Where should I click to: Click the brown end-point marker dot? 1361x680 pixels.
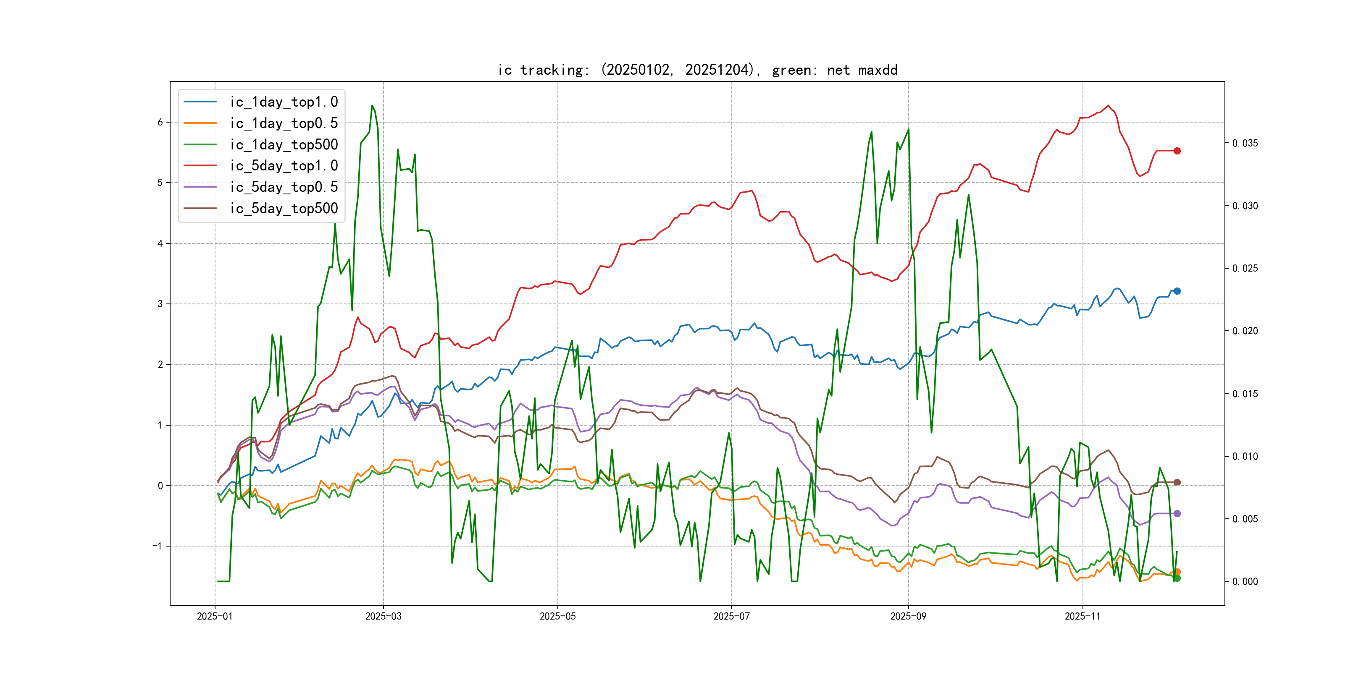tap(1177, 482)
